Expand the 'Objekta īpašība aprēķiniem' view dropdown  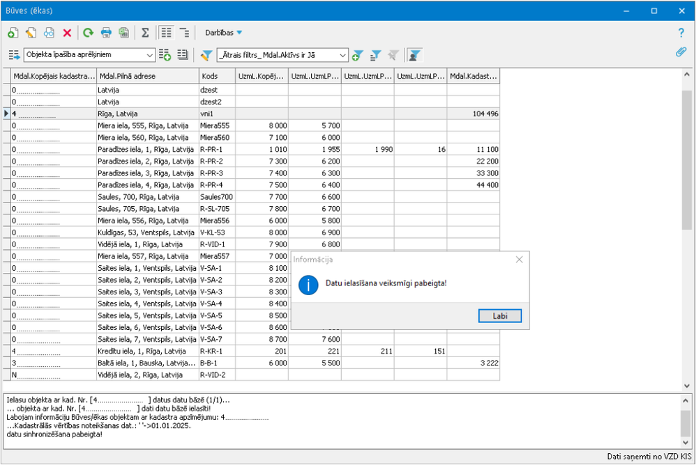[x=149, y=55]
